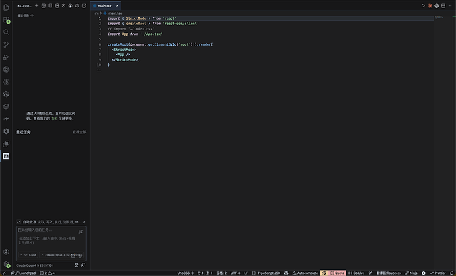
Task: Click line number 6 in gutter
Action: pos(100,44)
